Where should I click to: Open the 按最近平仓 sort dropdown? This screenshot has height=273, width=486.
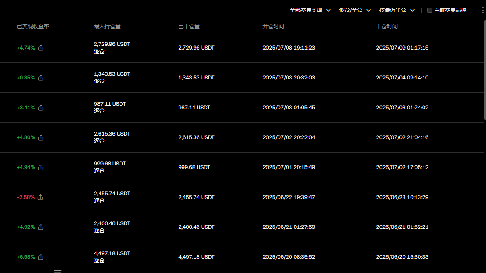pos(397,10)
